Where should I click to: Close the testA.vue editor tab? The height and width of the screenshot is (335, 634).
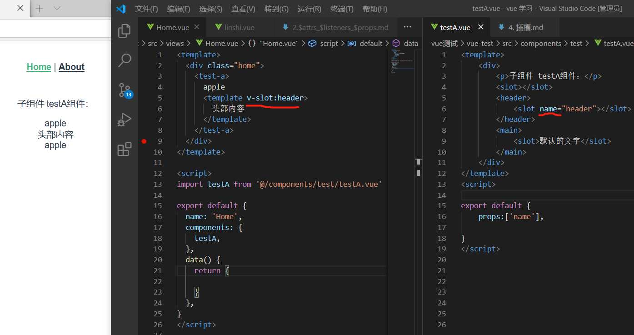tap(481, 27)
